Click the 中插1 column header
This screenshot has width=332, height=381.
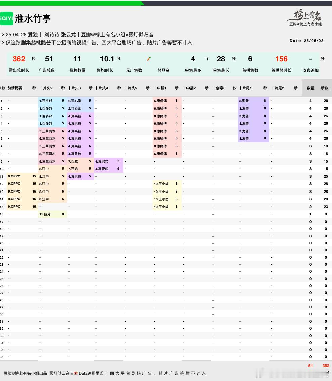162,88
